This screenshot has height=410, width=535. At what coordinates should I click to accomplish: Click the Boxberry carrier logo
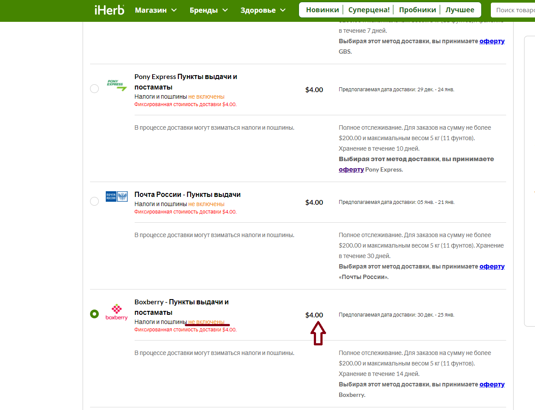coord(117,312)
